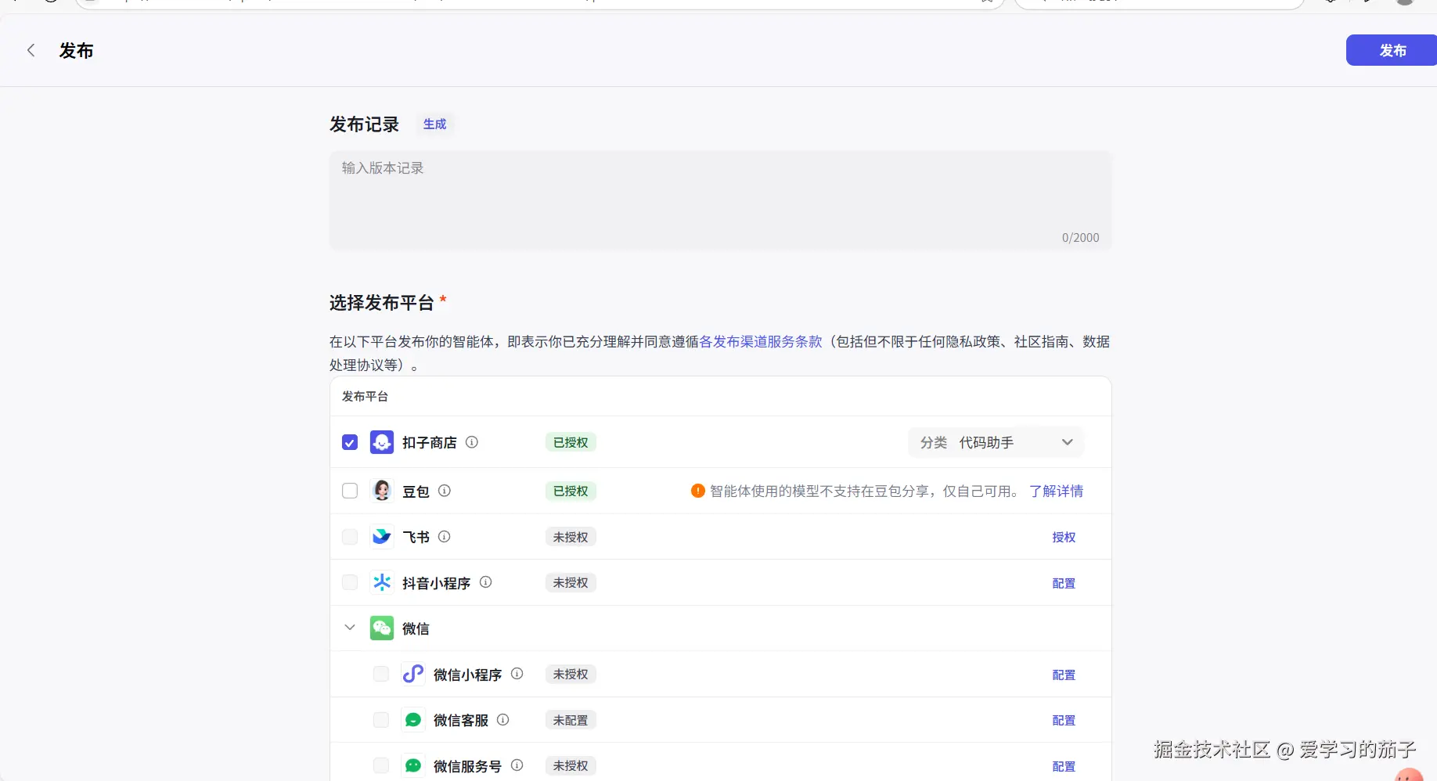Click the info icon beside 微信服务号
Image resolution: width=1437 pixels, height=781 pixels.
click(517, 765)
